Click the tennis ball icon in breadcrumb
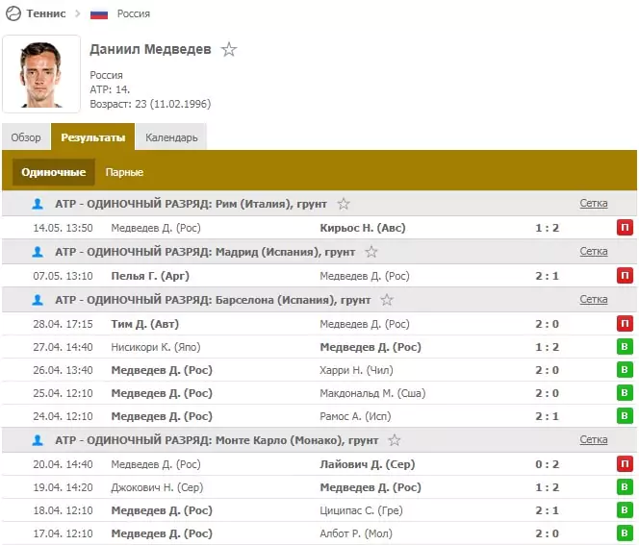The width and height of the screenshot is (639, 545). (x=13, y=13)
